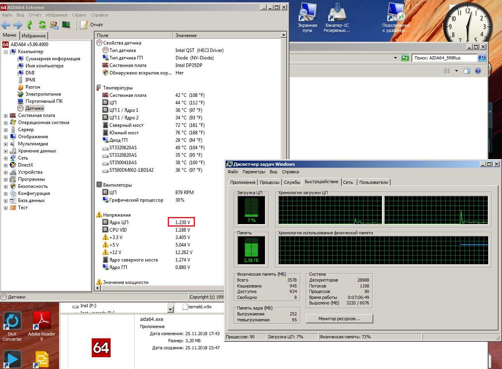Screen dimensions: 502x369
Task: Switch to the Избранное tab in AIDA64 sidebar
Action: (x=33, y=36)
